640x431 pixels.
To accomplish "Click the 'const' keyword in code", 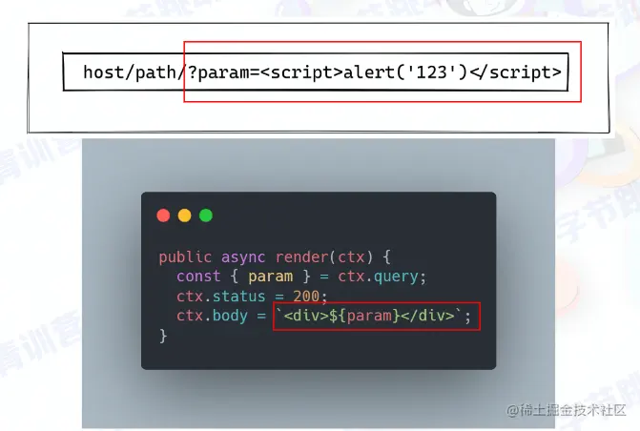I will 198,277.
